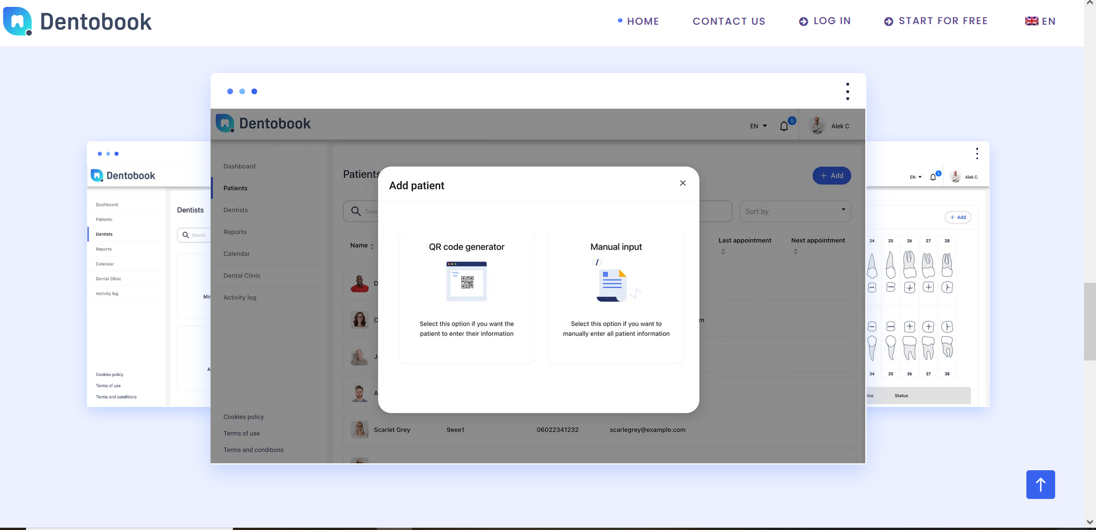Open Terms and conditions in the center screenshot
The image size is (1096, 530).
[x=253, y=450]
